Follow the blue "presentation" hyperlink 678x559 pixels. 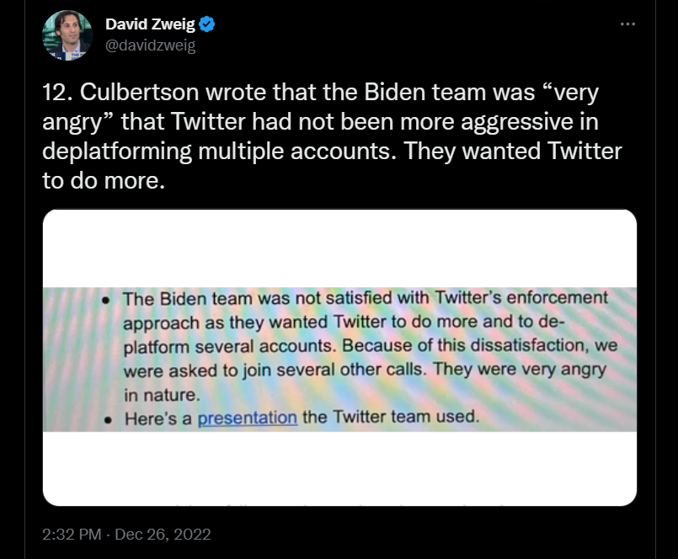point(248,418)
